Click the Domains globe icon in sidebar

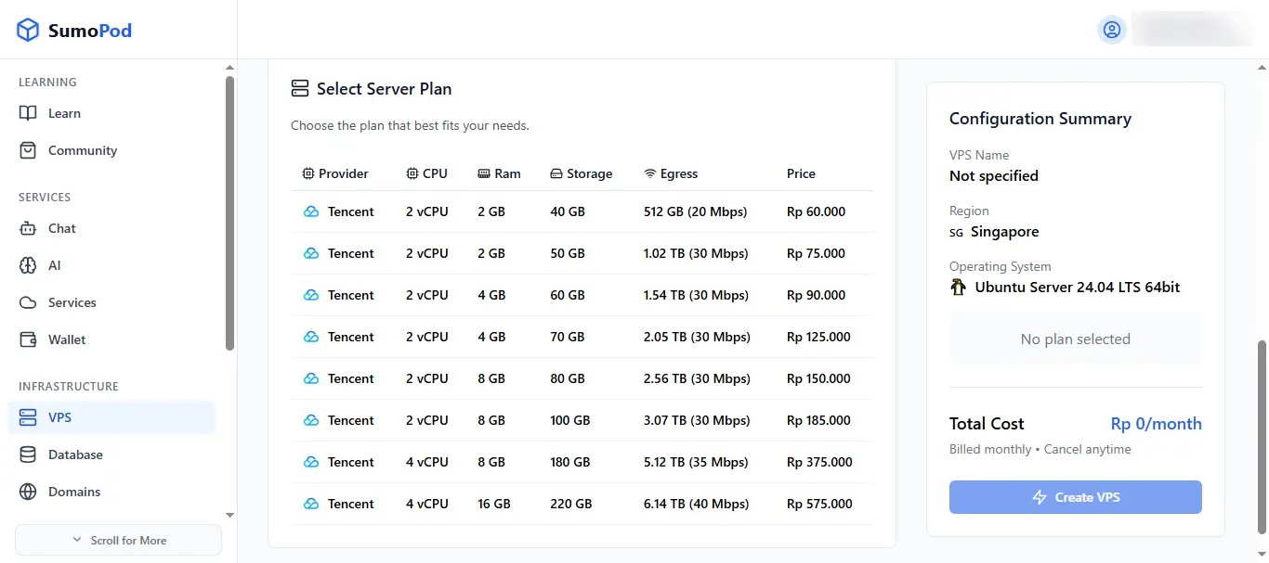click(29, 492)
